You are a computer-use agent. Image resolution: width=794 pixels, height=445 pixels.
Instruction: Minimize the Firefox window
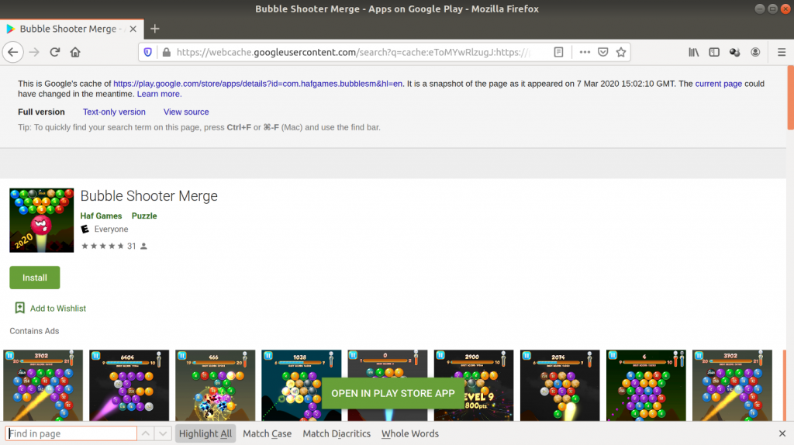click(760, 9)
